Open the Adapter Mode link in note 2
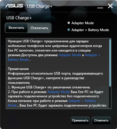117x129 pixels. coord(58,92)
